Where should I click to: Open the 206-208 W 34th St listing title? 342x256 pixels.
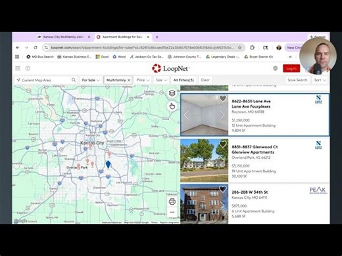pyautogui.click(x=250, y=192)
